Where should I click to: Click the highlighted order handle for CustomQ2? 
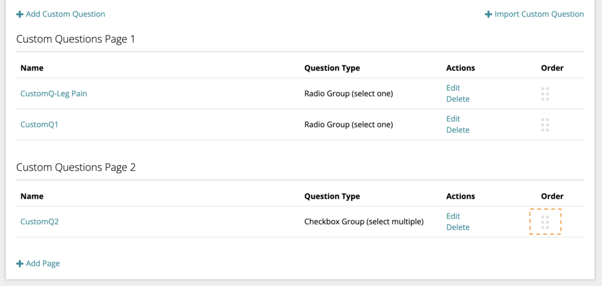[545, 221]
